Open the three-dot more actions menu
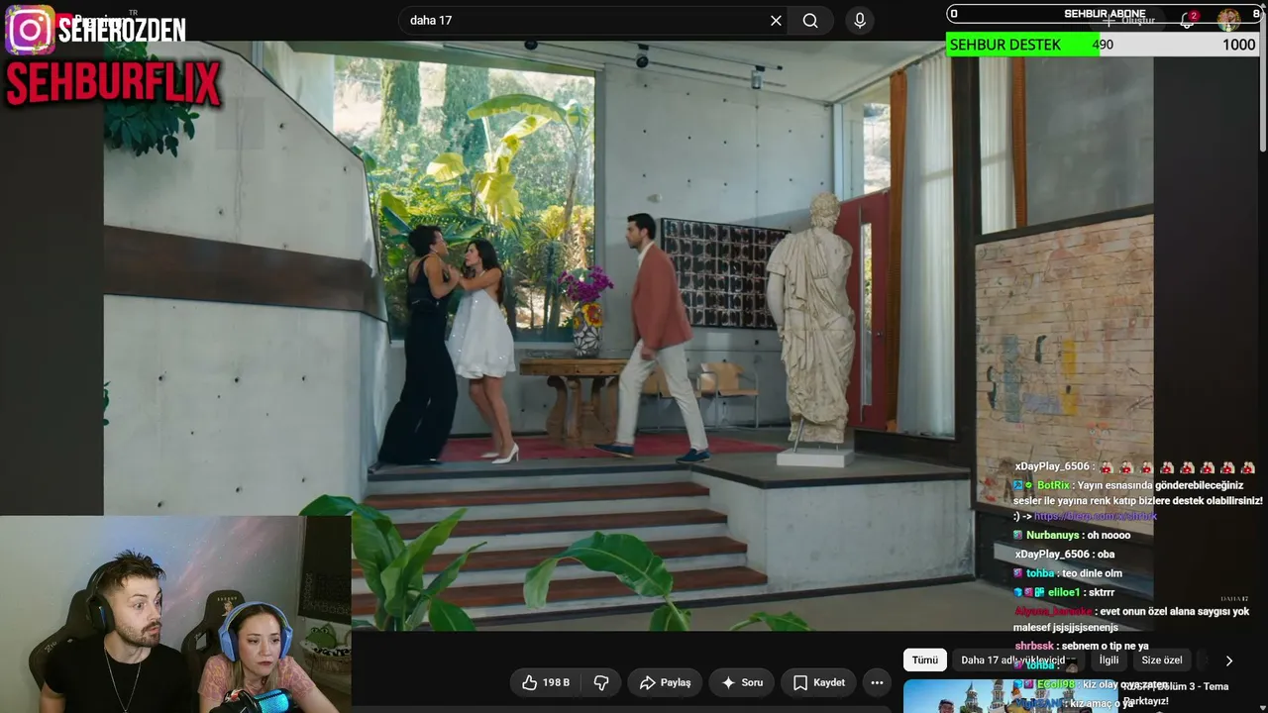 pyautogui.click(x=877, y=682)
